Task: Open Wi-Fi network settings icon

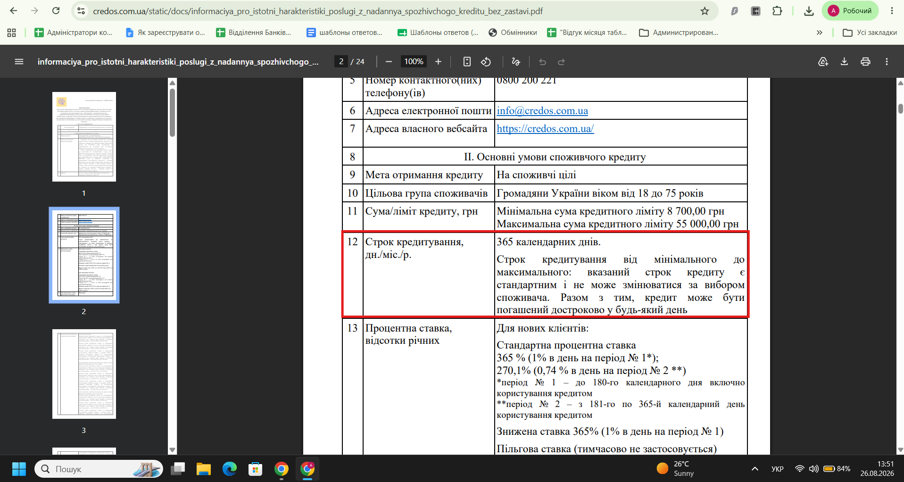Action: tap(799, 469)
